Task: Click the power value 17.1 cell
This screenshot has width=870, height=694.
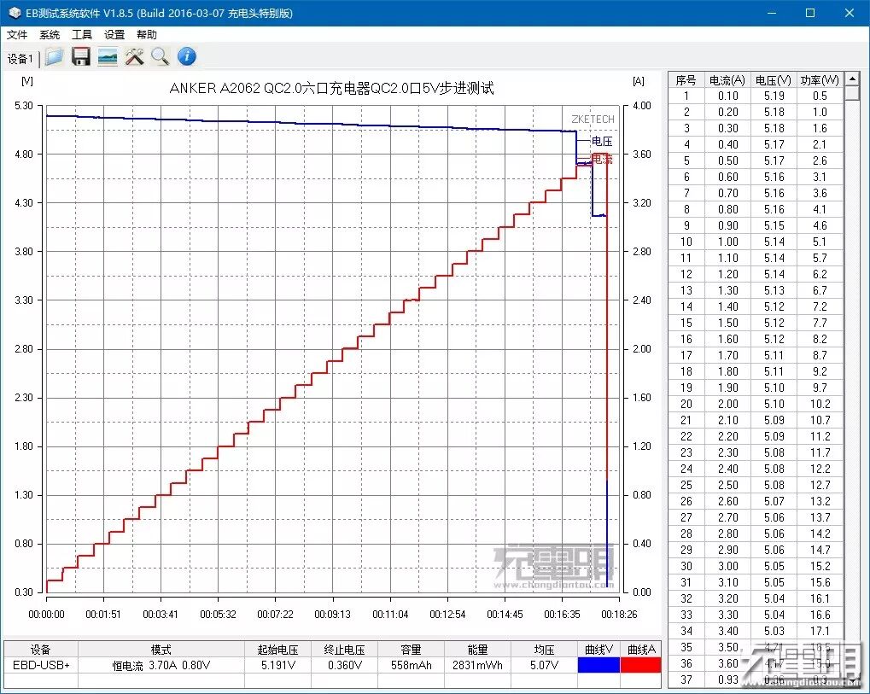Action: click(x=820, y=631)
